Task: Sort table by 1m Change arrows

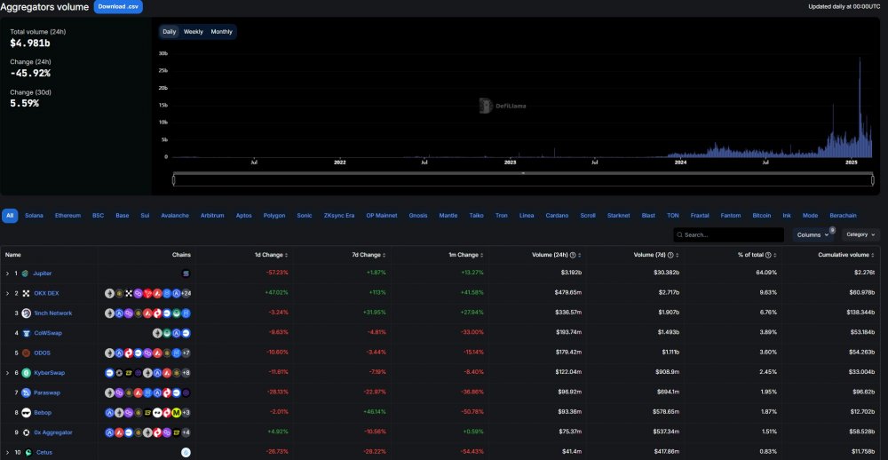Action: point(482,256)
